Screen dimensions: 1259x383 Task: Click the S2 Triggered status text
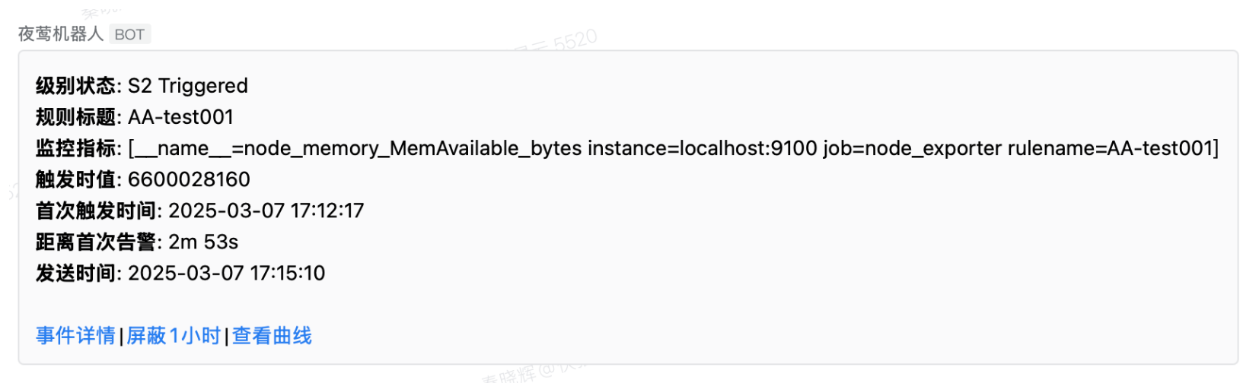click(188, 86)
